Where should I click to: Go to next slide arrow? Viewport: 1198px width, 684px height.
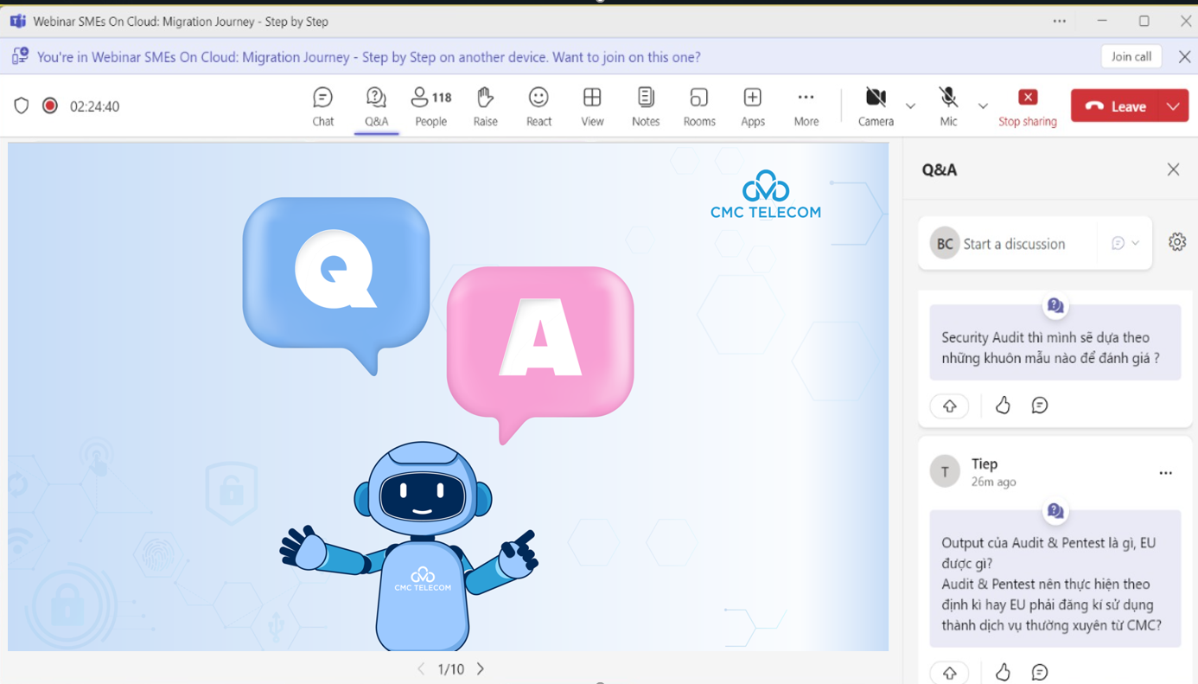(x=481, y=669)
